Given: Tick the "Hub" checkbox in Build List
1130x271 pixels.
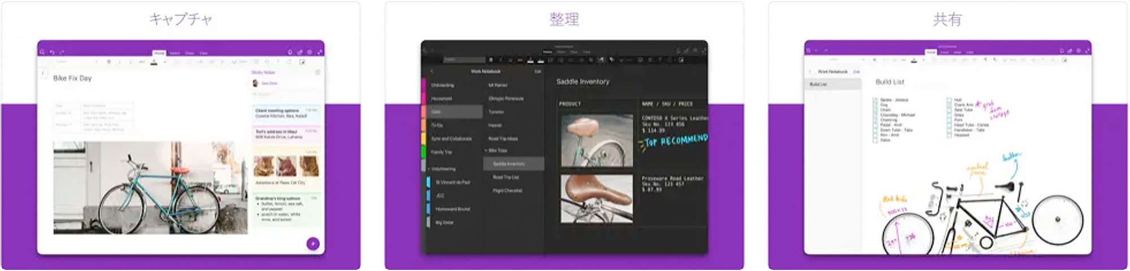Looking at the screenshot, I should 949,100.
